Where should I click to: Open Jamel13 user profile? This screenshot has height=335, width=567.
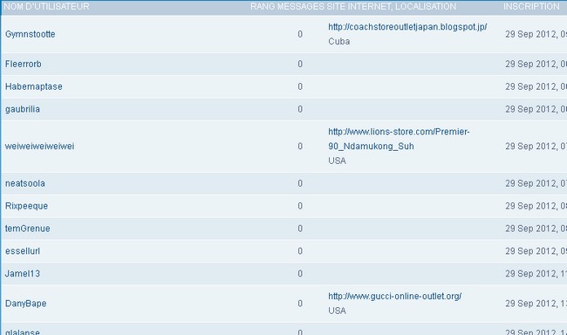23,274
